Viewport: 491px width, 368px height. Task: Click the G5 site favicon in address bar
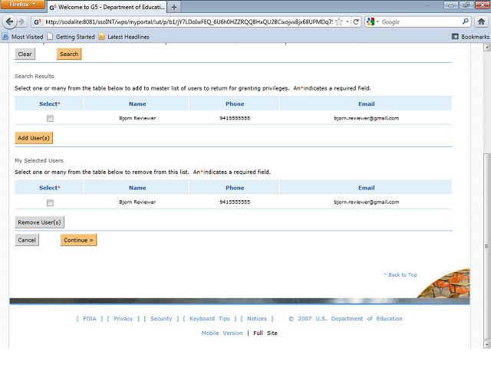pyautogui.click(x=38, y=22)
